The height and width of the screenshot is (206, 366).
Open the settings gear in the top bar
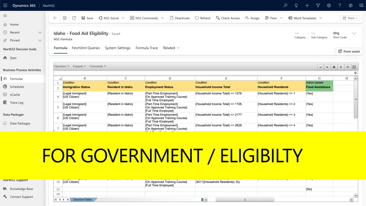coord(329,5)
